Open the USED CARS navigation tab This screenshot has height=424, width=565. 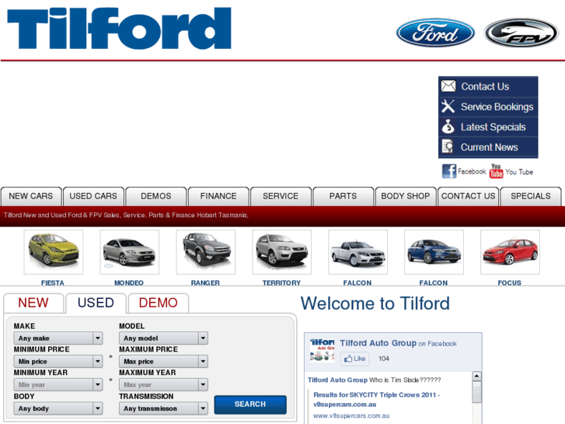pyautogui.click(x=93, y=196)
